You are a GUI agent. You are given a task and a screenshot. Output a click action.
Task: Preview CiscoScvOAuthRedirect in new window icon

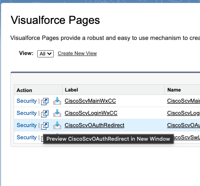[x=45, y=126]
